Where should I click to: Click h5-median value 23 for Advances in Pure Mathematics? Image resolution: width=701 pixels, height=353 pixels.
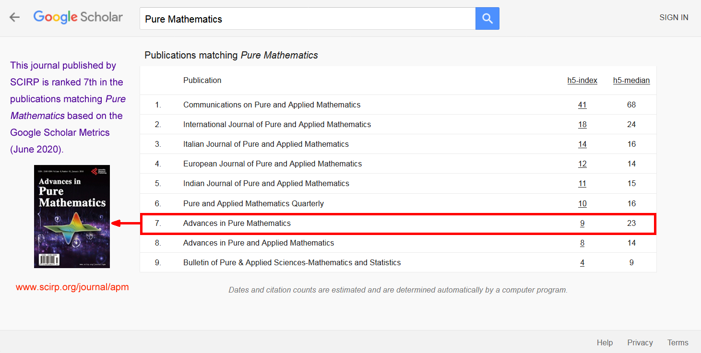pos(631,224)
